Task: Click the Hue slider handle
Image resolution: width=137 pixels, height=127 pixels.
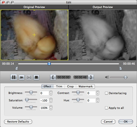Action: (78, 100)
